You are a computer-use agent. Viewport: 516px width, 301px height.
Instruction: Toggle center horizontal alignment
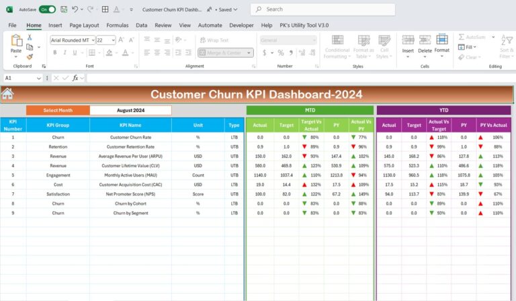(157, 52)
